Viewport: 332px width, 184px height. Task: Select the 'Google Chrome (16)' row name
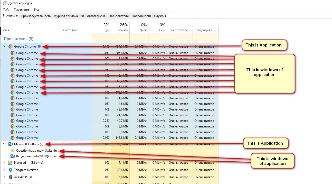pyautogui.click(x=28, y=47)
